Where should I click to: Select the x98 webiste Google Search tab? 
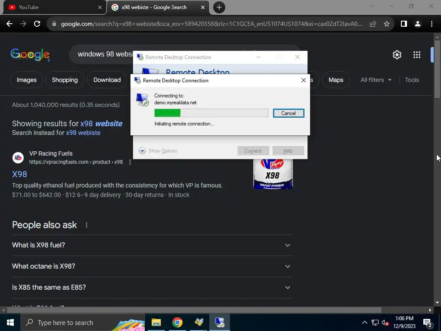coord(158,7)
